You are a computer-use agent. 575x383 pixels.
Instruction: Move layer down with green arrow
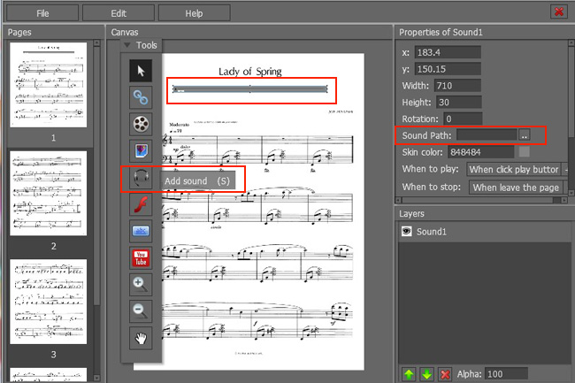pyautogui.click(x=426, y=374)
